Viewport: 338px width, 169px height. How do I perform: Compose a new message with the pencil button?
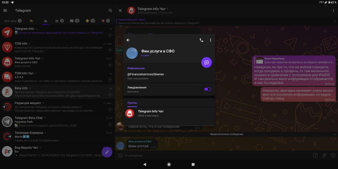pyautogui.click(x=107, y=152)
